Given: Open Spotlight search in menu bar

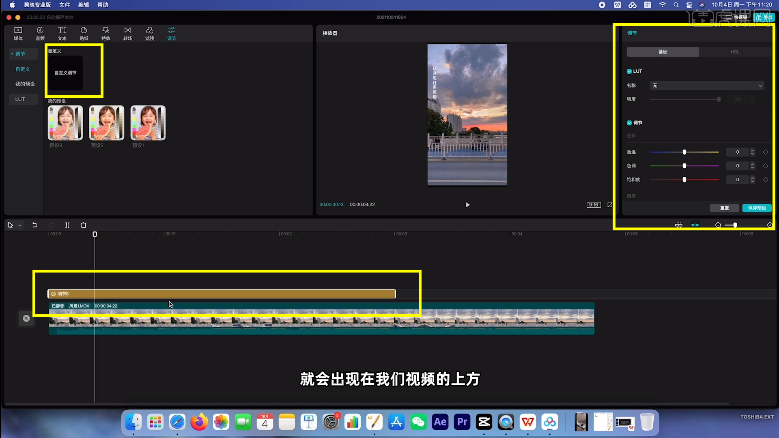Looking at the screenshot, I should point(676,5).
